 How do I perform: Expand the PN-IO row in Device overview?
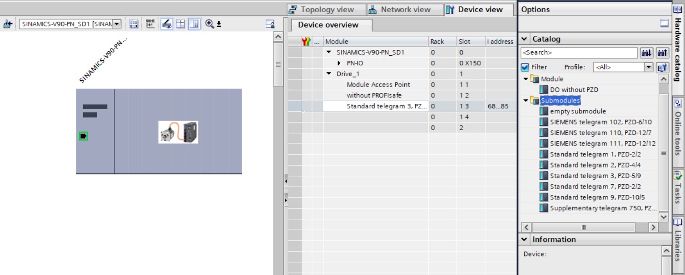339,63
